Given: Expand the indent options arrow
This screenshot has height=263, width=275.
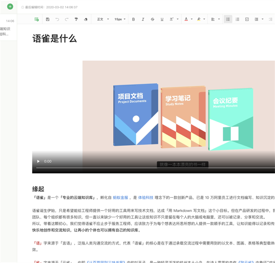Looking at the screenshot, I should (x=263, y=19).
